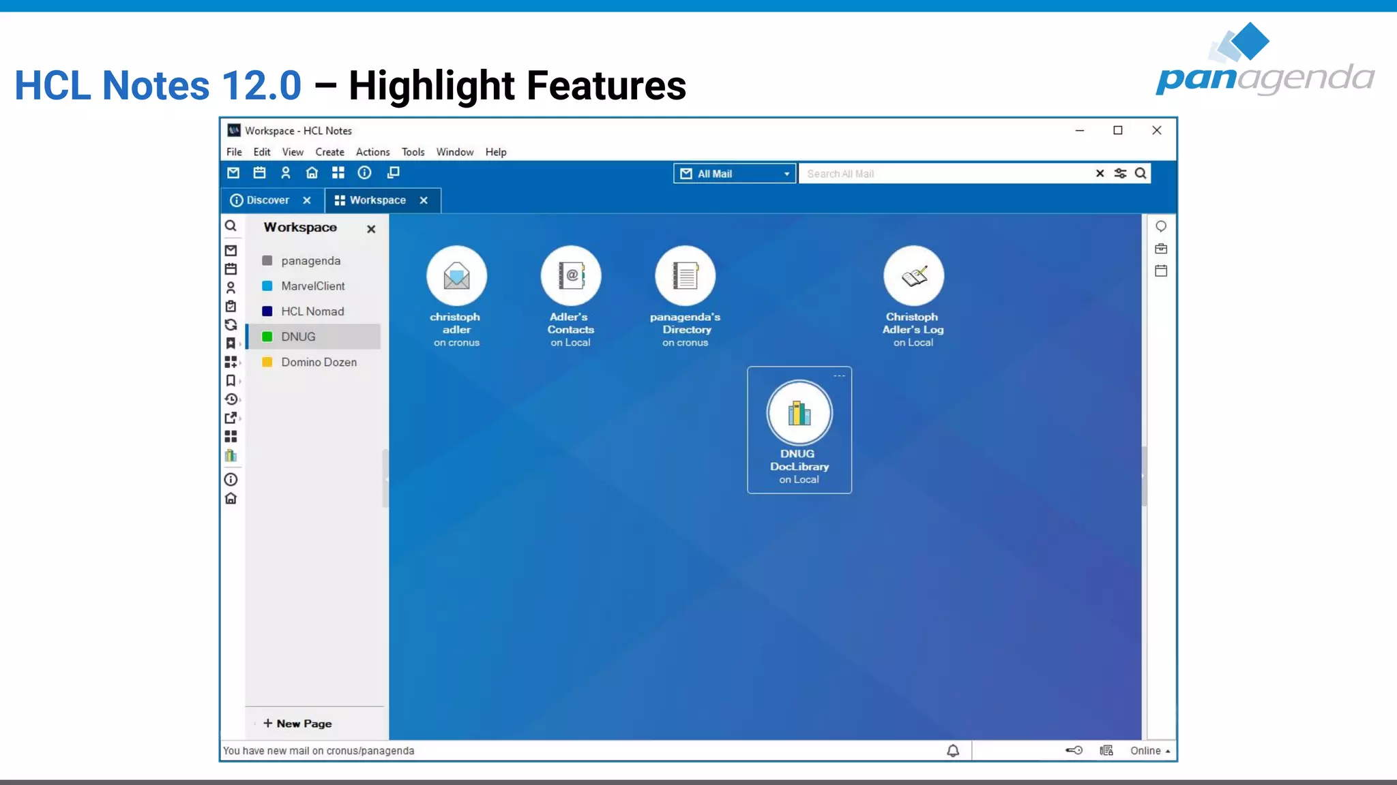This screenshot has height=785, width=1397.
Task: Open the Create menu
Action: [329, 152]
